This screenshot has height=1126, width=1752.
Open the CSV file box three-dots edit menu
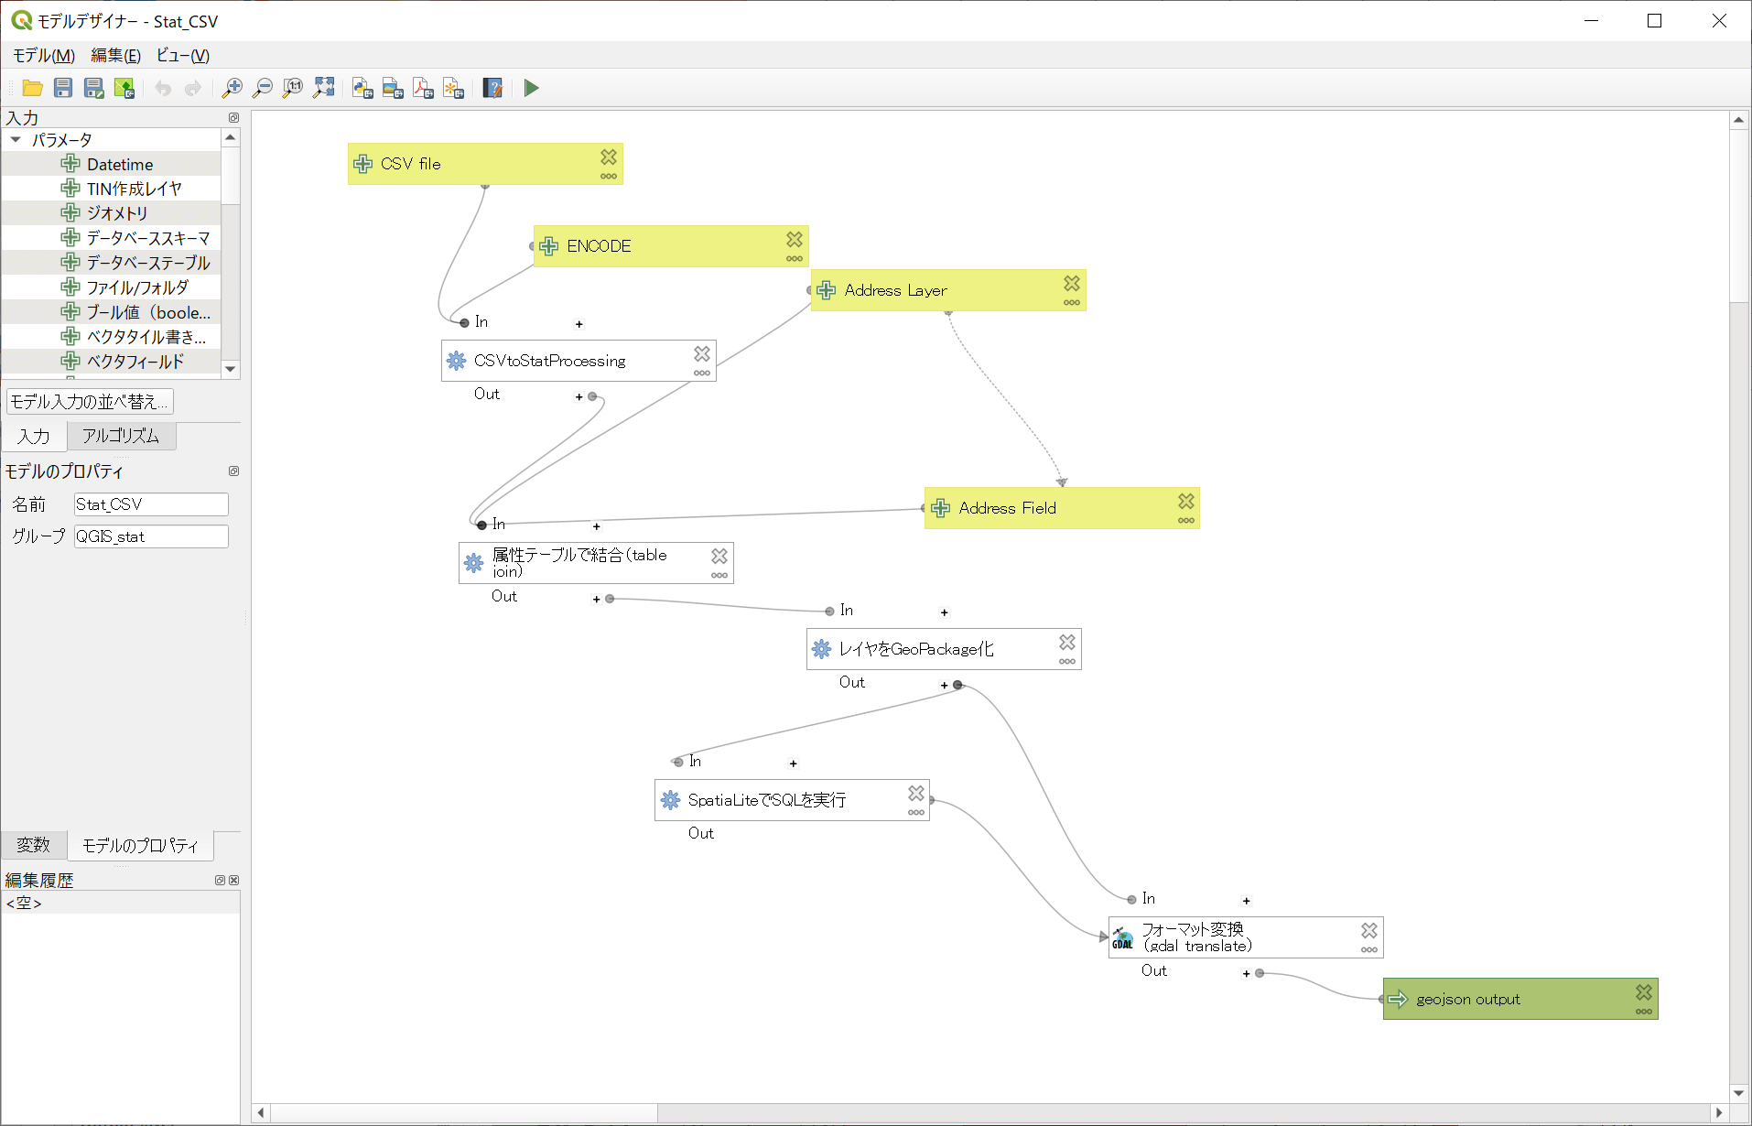click(609, 177)
